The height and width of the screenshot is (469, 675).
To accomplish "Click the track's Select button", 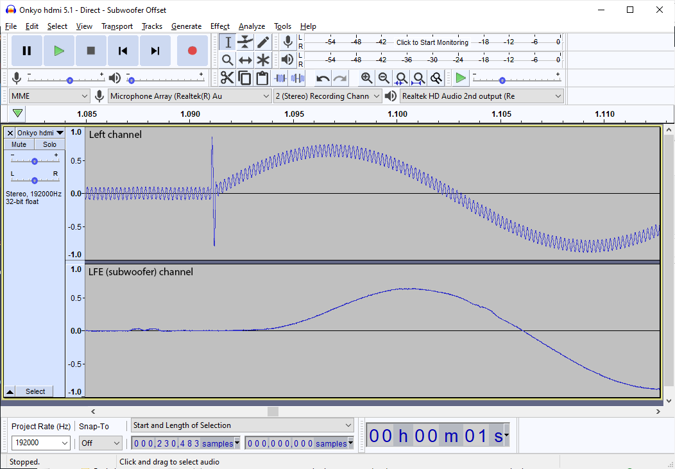I will (x=35, y=391).
